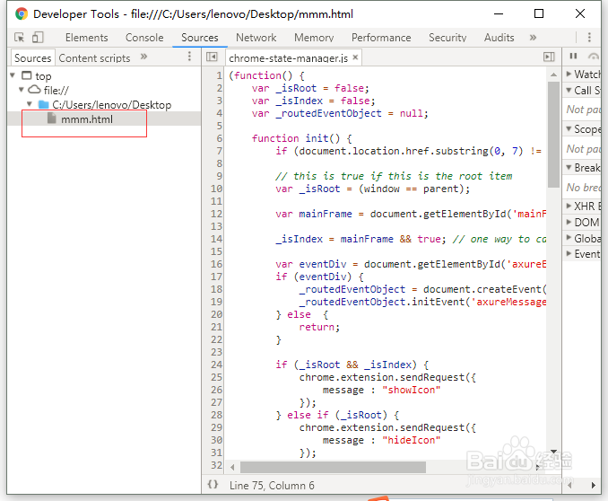The width and height of the screenshot is (608, 501).
Task: Click the '"showIcon"' string in code
Action: 411,390
